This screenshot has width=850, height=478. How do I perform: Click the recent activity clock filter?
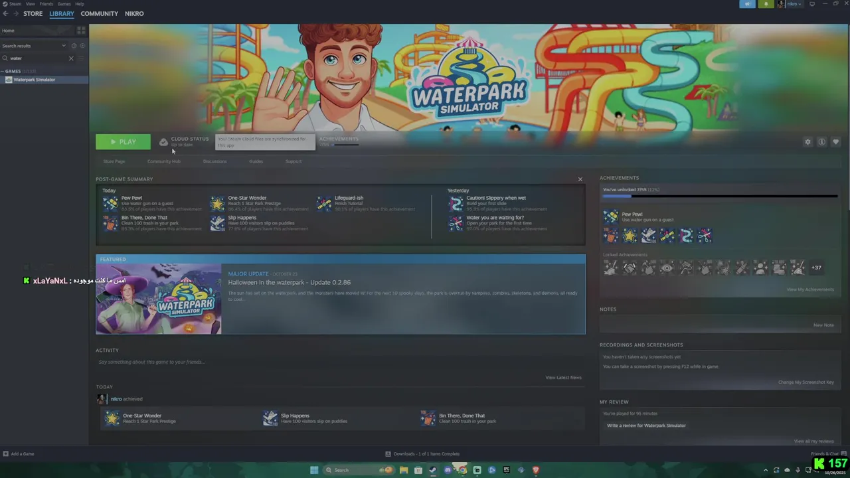(x=74, y=46)
